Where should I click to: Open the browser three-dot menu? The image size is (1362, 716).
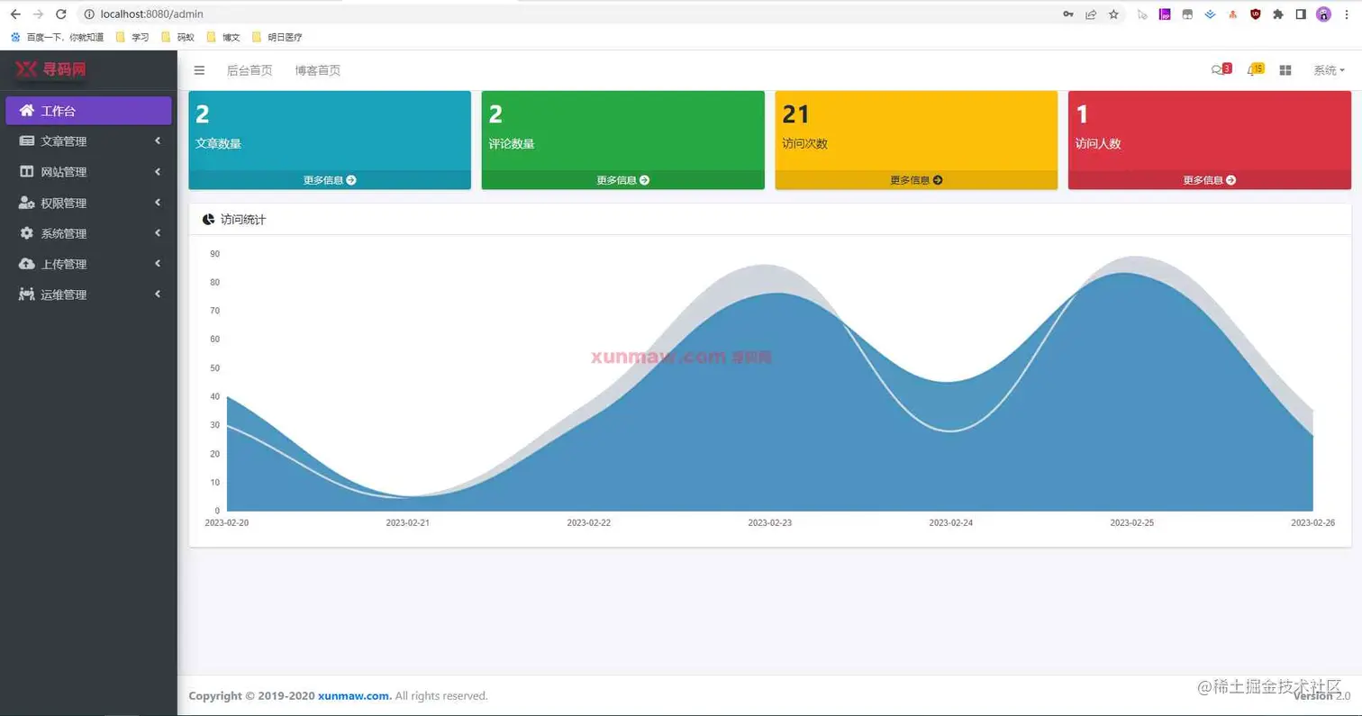[x=1347, y=14]
